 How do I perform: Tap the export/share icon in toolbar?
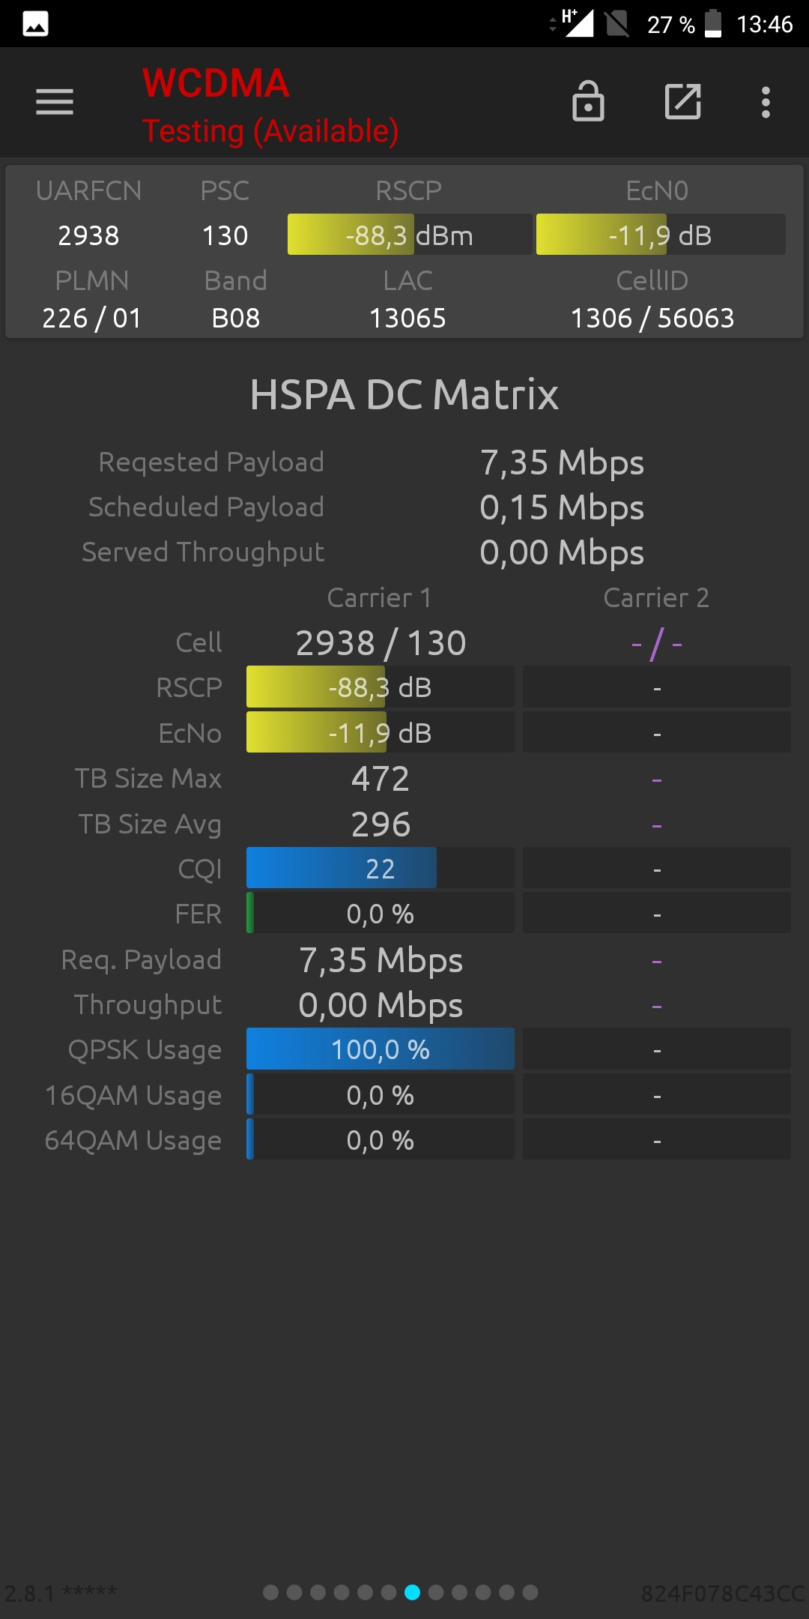[x=683, y=101]
